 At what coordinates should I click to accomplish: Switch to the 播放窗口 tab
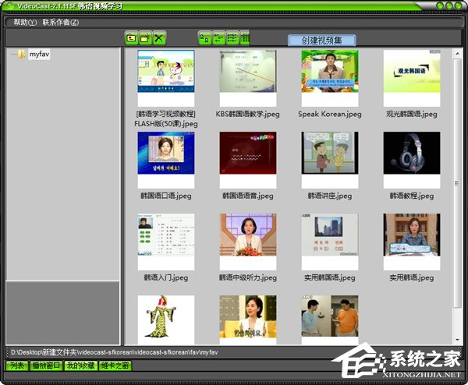pyautogui.click(x=46, y=366)
